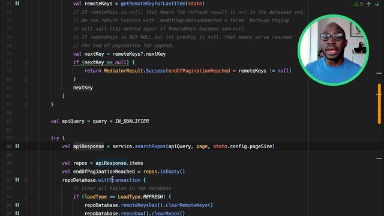The height and width of the screenshot is (216, 384).
Task: Click suspend-call gutter icon beside getRemoteKeyForLastItem line
Action: point(17,4)
